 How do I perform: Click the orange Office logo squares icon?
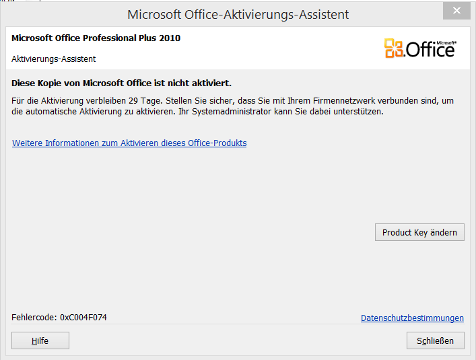coord(394,48)
